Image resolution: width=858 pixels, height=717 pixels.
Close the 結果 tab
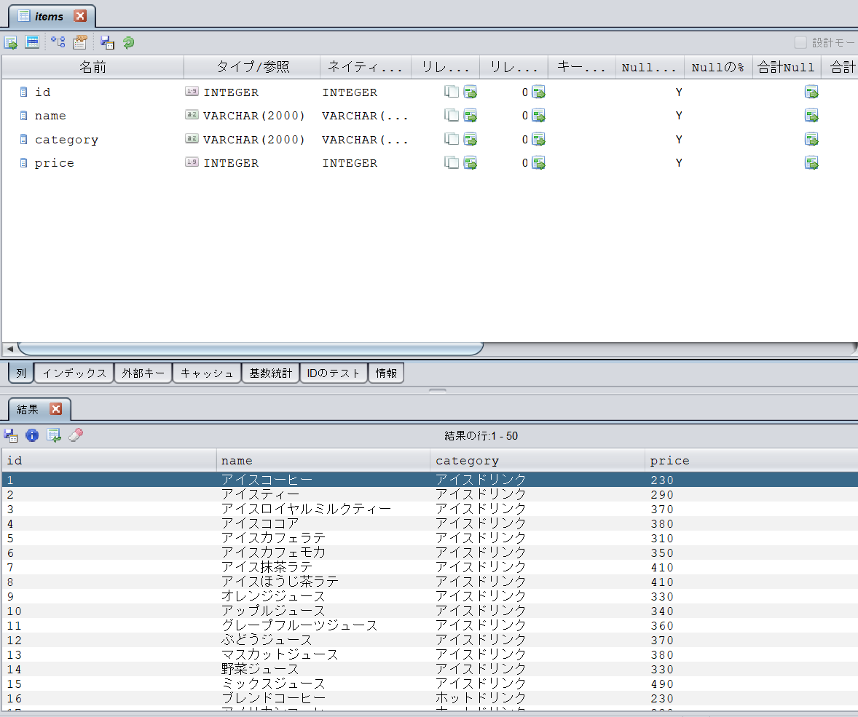click(x=56, y=409)
